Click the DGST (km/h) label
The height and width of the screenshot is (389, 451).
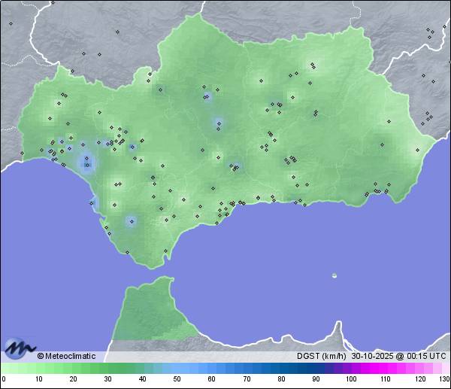(322, 356)
